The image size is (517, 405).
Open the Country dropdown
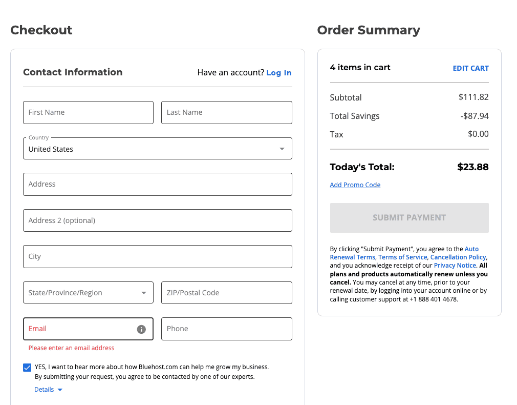click(157, 149)
